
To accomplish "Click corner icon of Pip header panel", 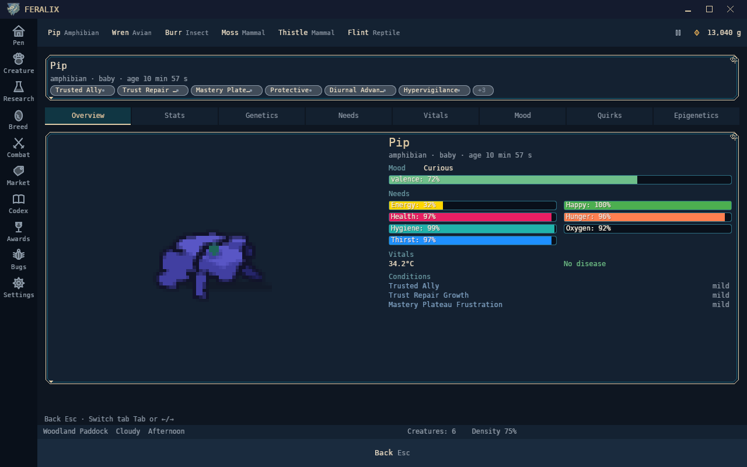I will pyautogui.click(x=734, y=60).
